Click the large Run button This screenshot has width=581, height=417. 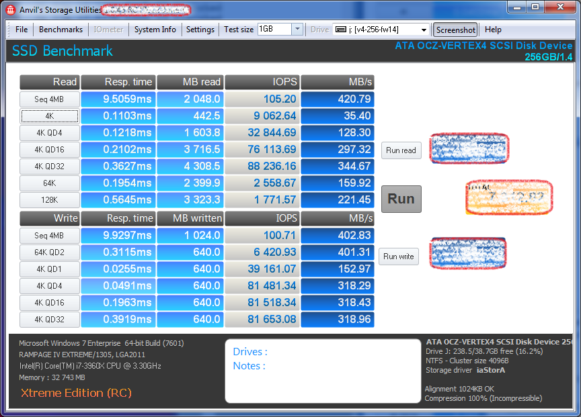point(401,199)
